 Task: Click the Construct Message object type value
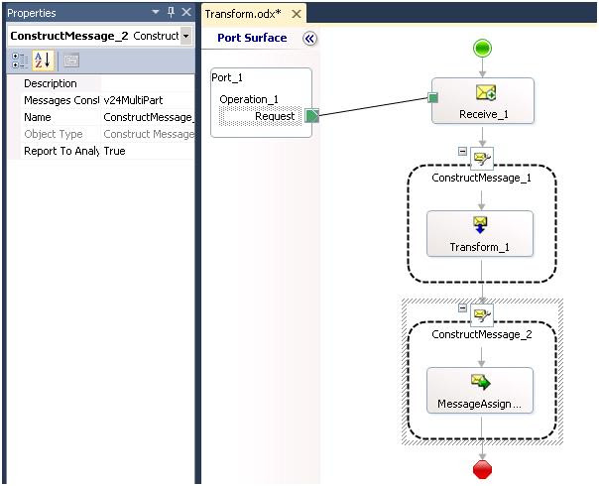click(149, 134)
